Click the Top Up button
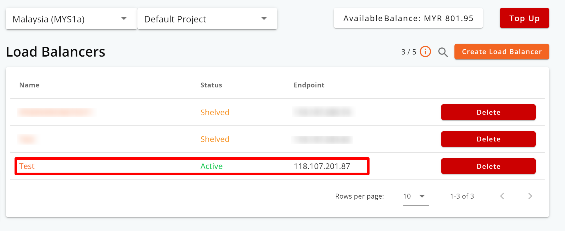The width and height of the screenshot is (565, 231). point(524,18)
